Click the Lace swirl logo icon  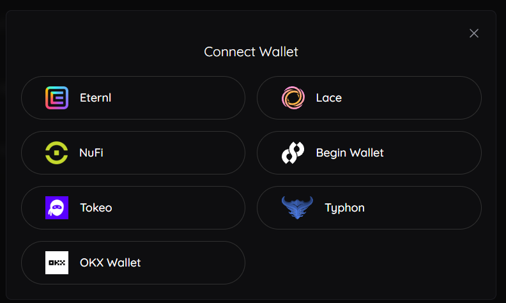pos(293,98)
